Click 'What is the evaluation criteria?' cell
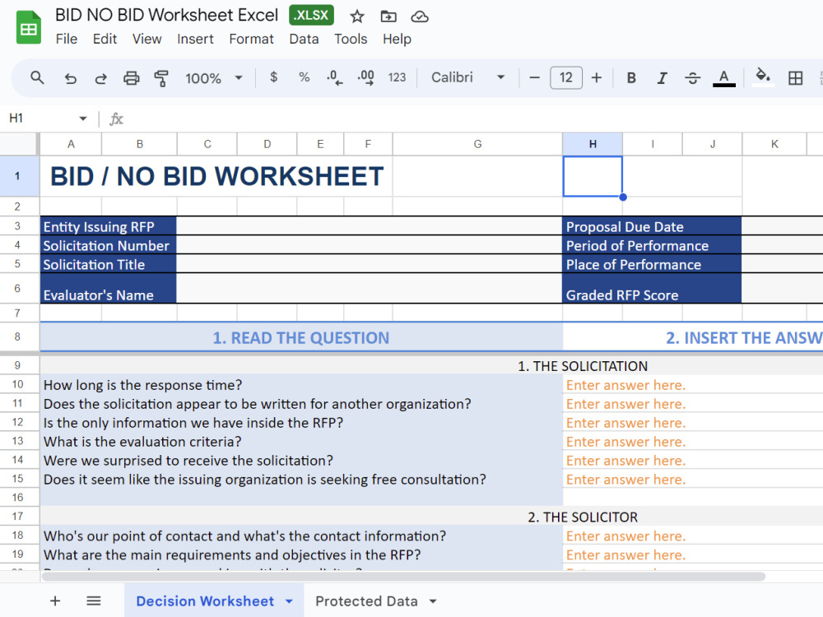Screen dimensions: 823x617 pyautogui.click(x=301, y=442)
